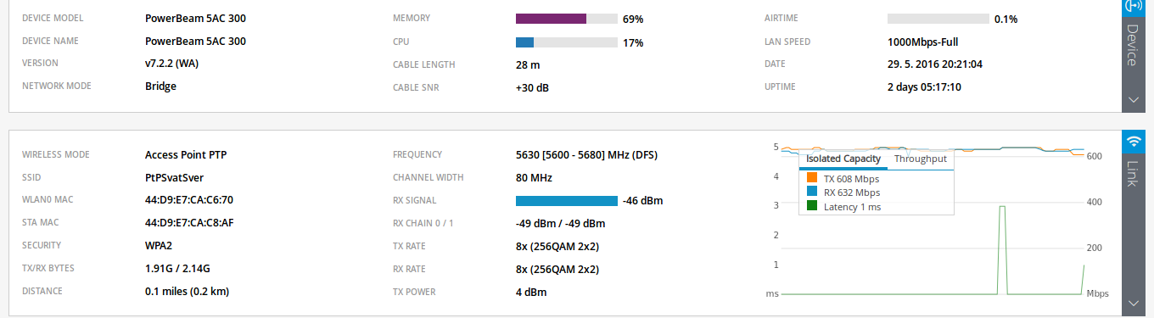This screenshot has height=318, width=1154.
Task: Click the WLAN0 MAC address value
Action: coord(189,200)
